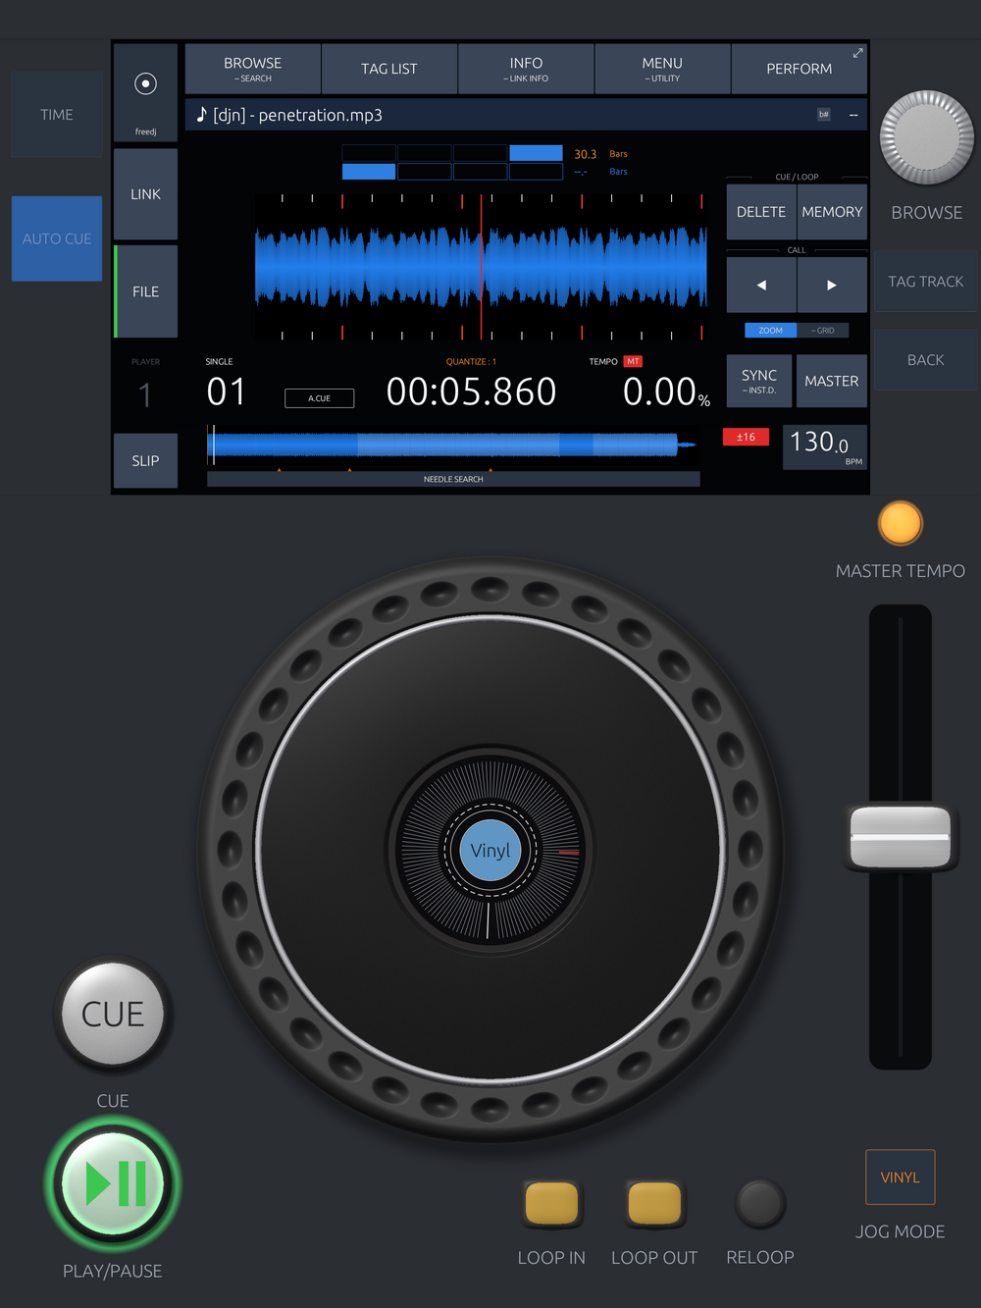Click the PLAYER 1 number display
Viewport: 981px width, 1308px height.
pos(145,394)
